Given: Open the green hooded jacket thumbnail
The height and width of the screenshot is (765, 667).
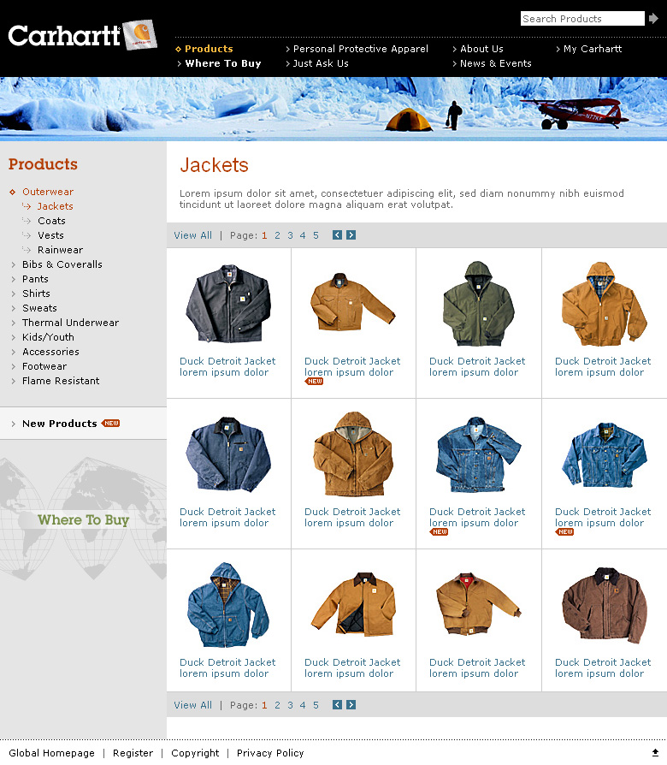Looking at the screenshot, I should (478, 304).
